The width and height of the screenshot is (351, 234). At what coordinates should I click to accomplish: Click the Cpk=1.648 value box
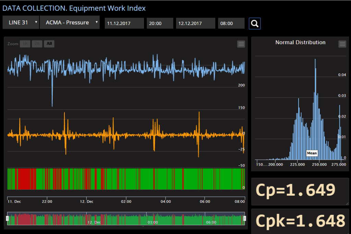[x=300, y=221]
